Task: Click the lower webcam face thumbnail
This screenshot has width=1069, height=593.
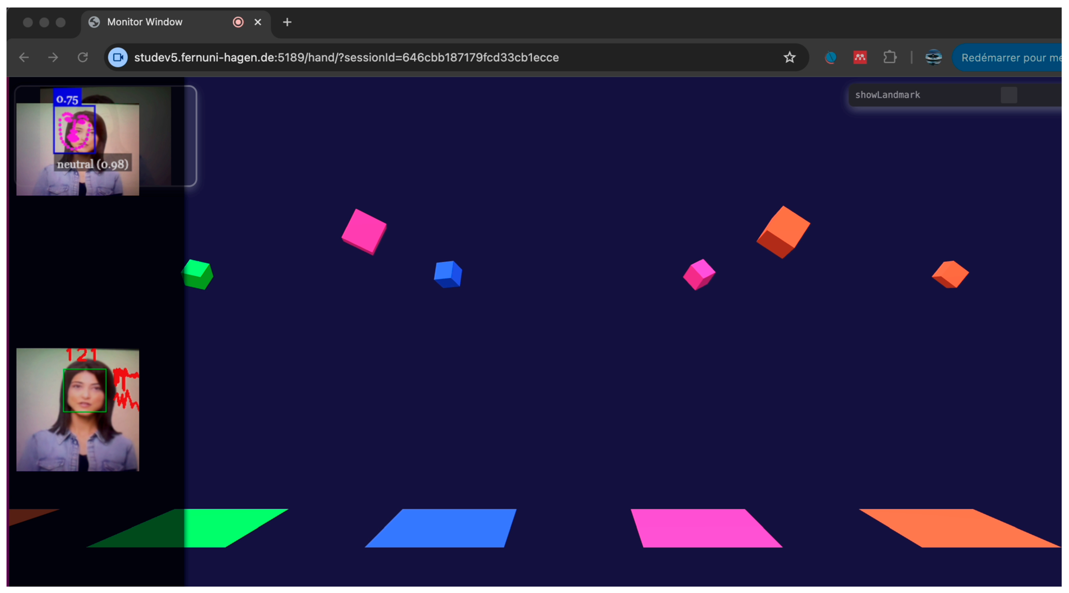Action: 78,409
